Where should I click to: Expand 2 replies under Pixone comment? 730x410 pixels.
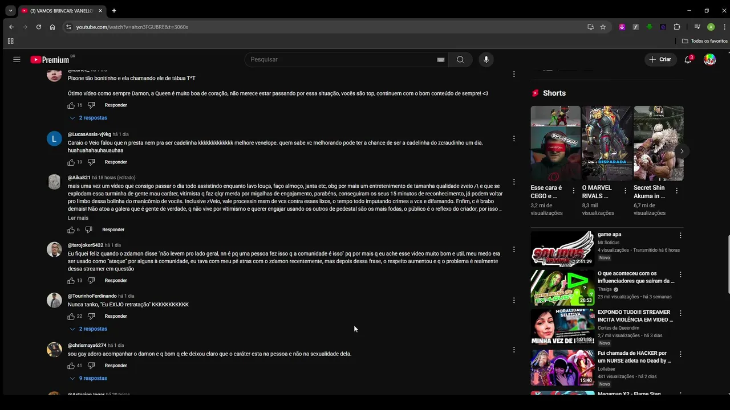pos(88,118)
